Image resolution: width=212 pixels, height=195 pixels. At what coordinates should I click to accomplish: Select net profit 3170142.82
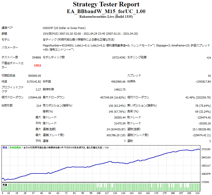pos(34,82)
